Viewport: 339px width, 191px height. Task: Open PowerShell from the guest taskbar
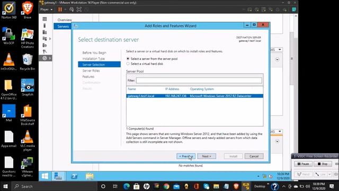coord(74,176)
